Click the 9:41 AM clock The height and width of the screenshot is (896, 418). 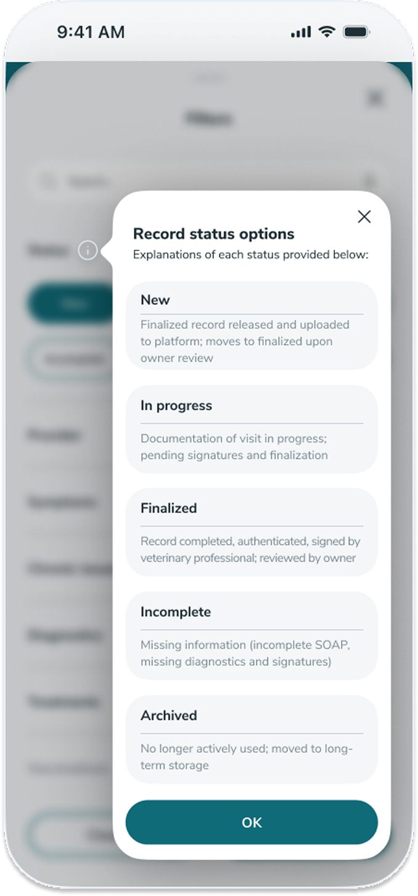coord(91,32)
